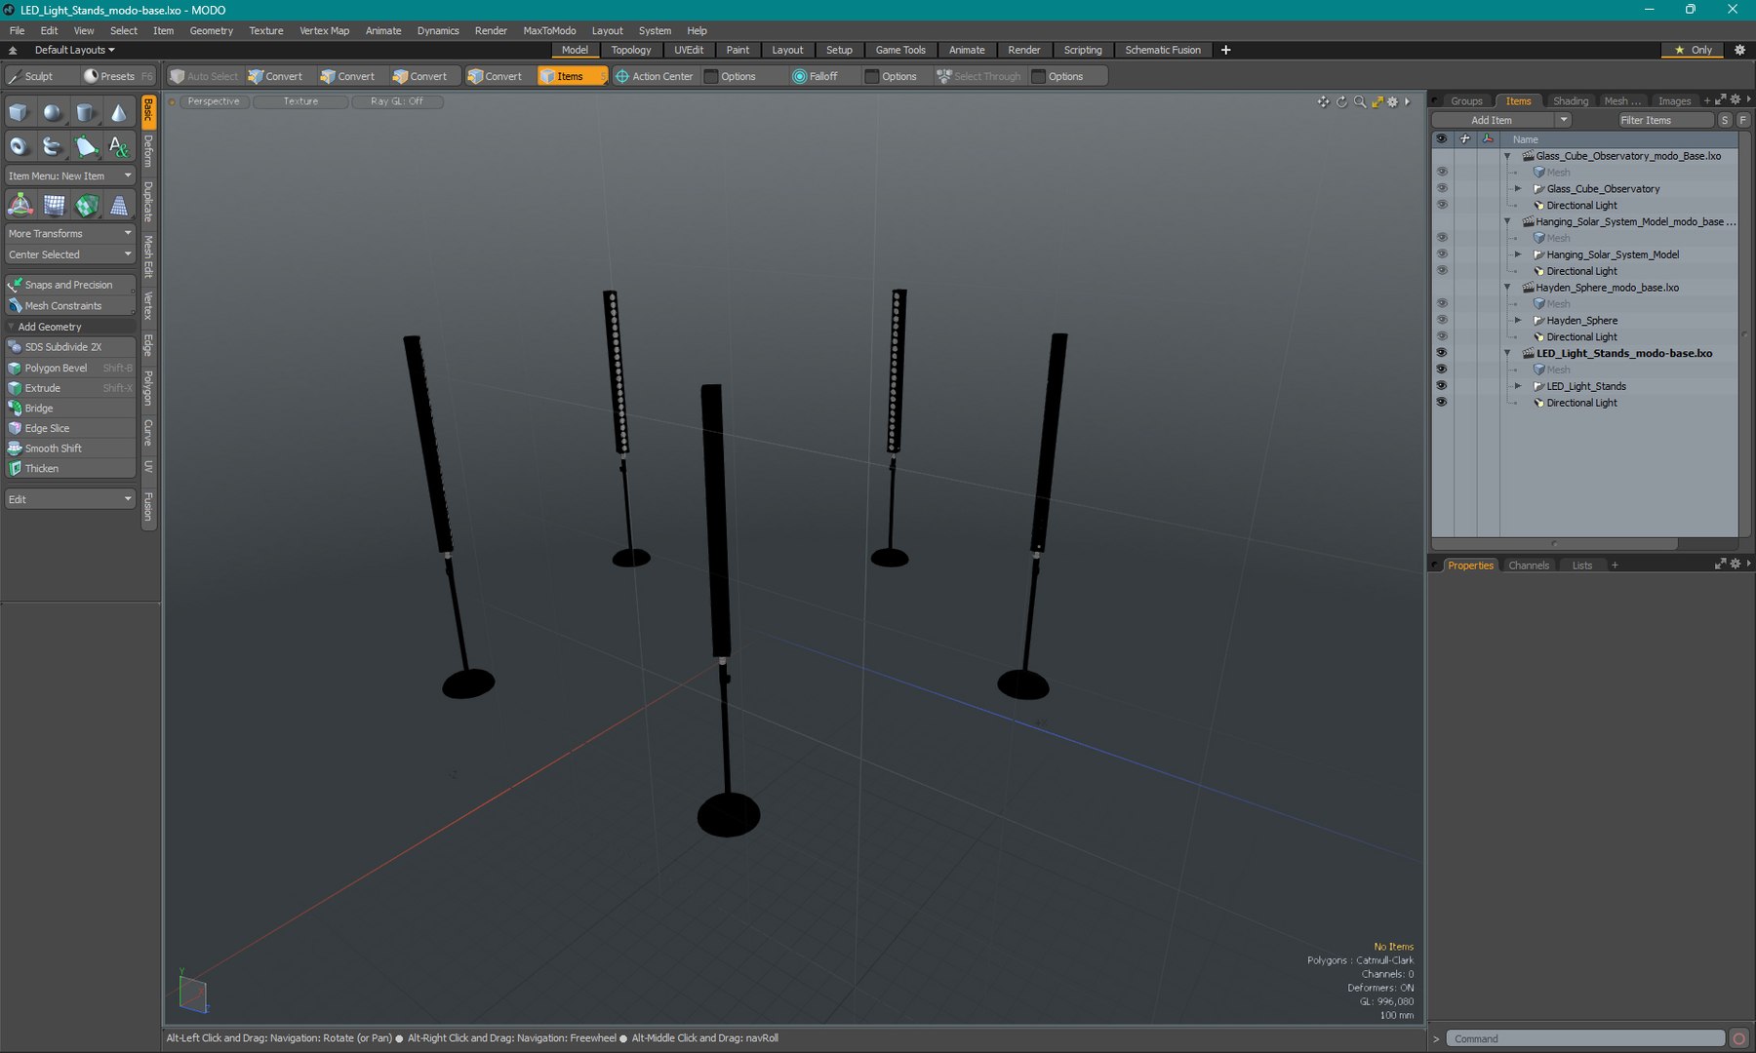Select the Cube primitive tool
1756x1053 pixels.
pyautogui.click(x=19, y=113)
